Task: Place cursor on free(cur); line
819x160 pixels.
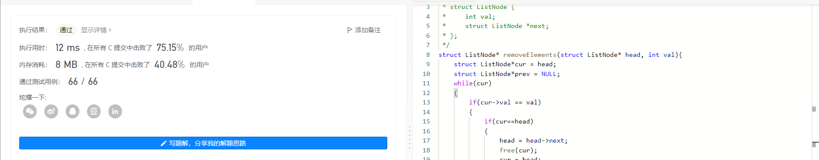Action: coord(518,150)
